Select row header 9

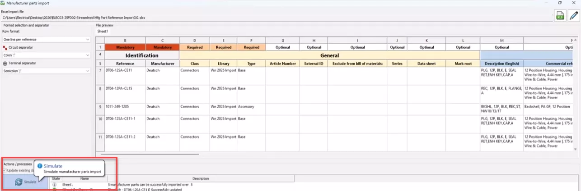coord(100,109)
